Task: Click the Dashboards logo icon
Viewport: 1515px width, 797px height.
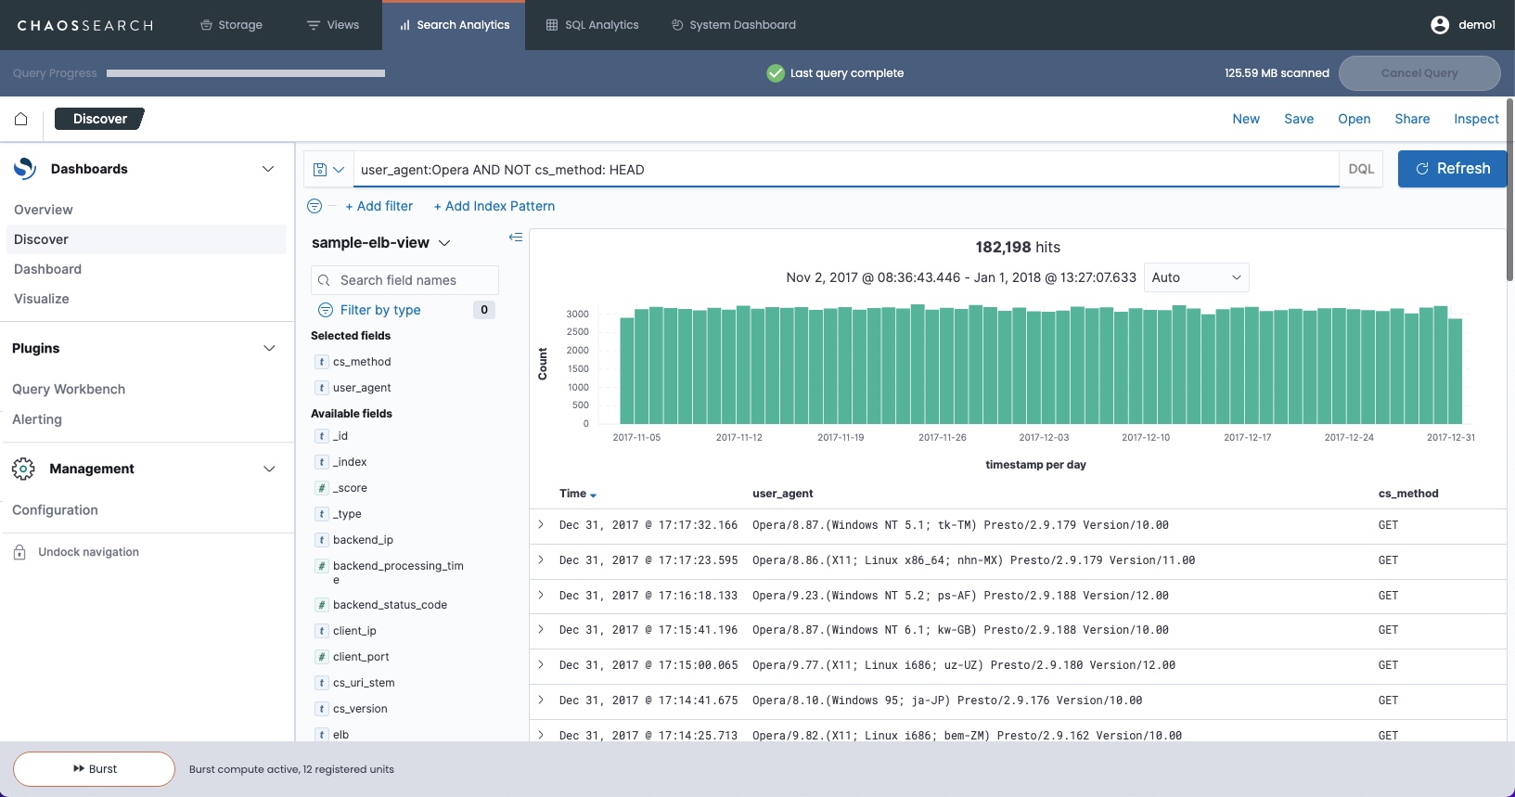Action: (25, 169)
